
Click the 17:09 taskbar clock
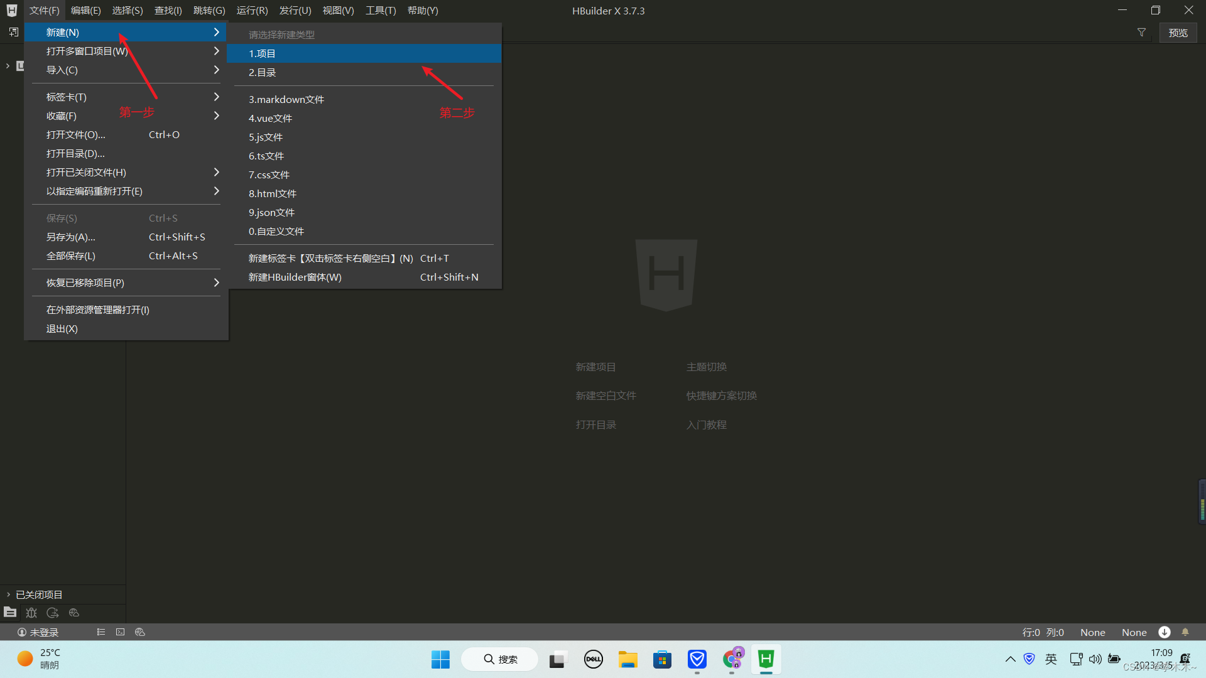[x=1161, y=653]
